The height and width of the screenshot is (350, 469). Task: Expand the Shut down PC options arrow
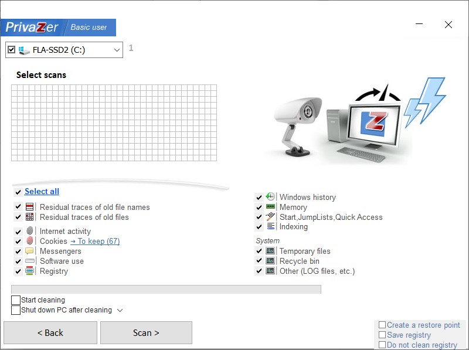(120, 310)
